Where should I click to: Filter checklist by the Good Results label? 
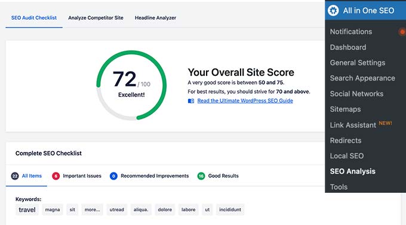point(223,176)
